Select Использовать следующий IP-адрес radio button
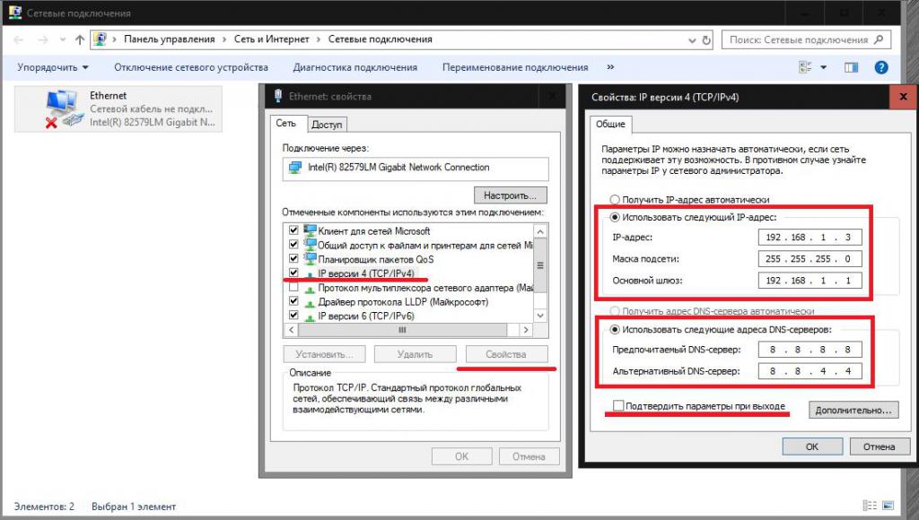Screen dimensions: 919x520 (615, 217)
